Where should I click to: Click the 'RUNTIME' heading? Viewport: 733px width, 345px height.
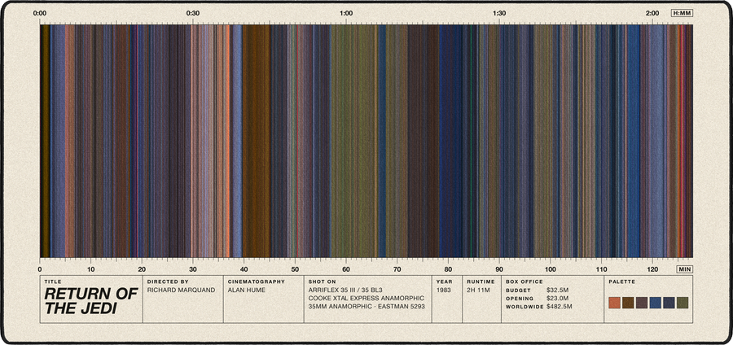tap(481, 282)
